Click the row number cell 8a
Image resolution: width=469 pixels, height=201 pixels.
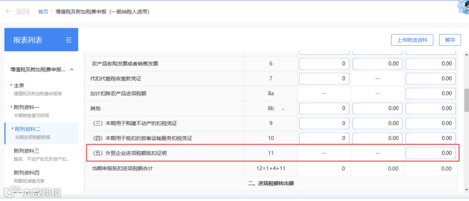[x=271, y=94]
